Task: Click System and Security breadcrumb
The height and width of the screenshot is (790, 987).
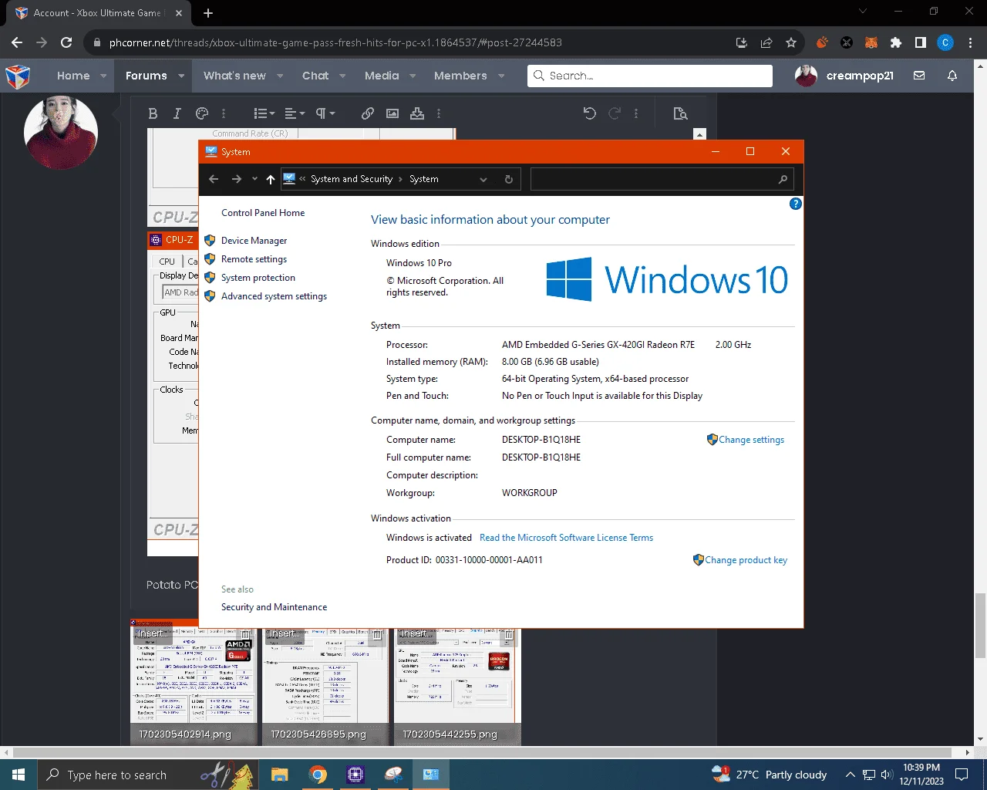Action: click(352, 179)
